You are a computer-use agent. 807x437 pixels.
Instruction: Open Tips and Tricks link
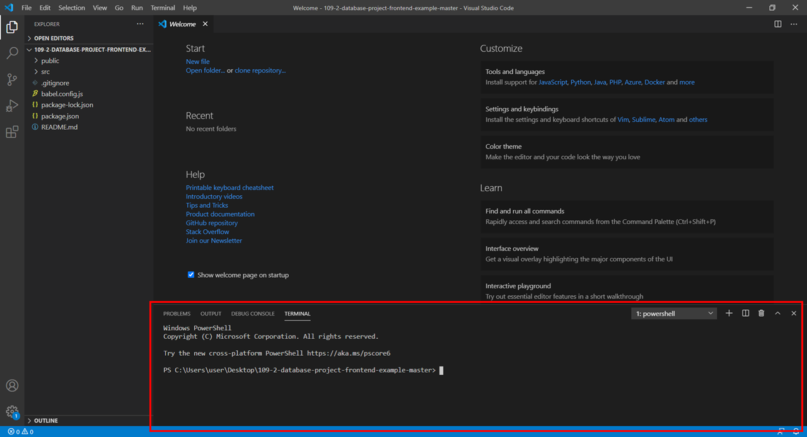[x=207, y=205]
